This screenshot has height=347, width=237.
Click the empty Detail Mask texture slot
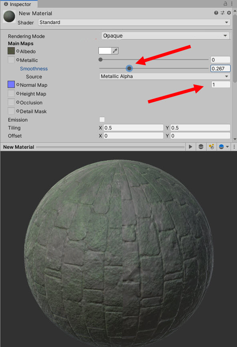point(11,111)
